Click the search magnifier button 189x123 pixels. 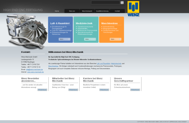pos(122,3)
